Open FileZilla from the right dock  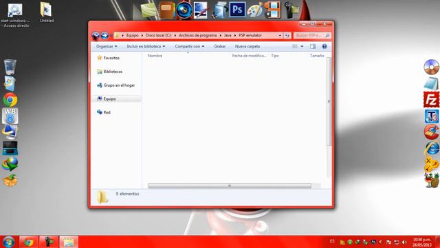431,99
